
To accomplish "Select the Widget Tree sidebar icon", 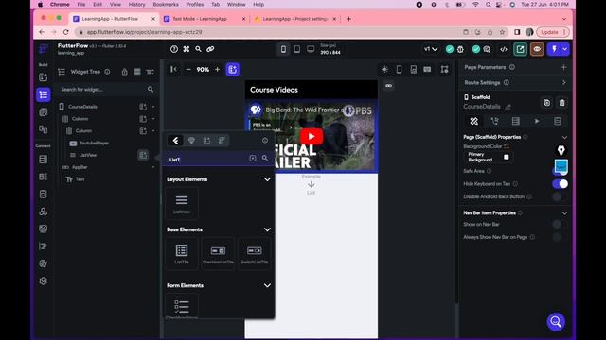I will (44, 94).
